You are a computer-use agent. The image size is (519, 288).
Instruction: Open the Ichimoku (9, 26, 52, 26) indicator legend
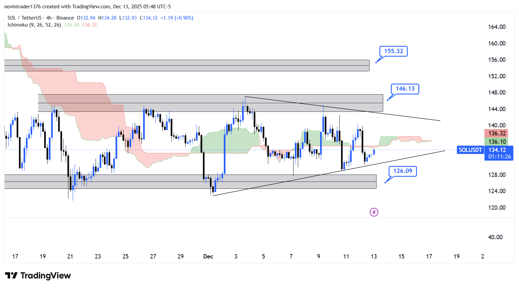pos(34,25)
